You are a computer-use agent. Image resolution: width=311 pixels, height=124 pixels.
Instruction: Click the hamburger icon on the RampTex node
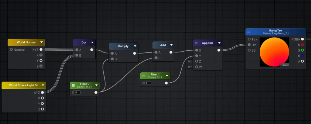[249, 32]
